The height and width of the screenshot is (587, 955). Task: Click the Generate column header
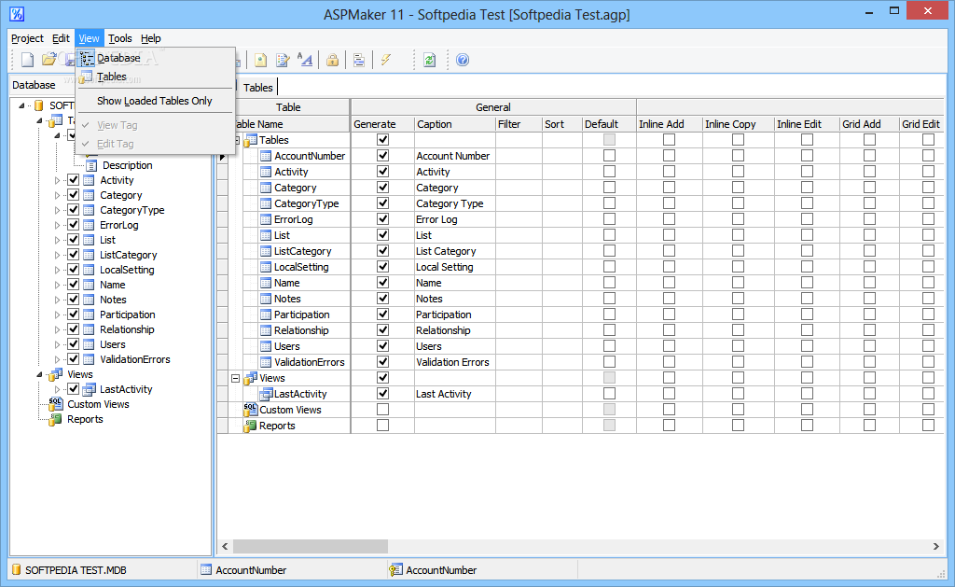pos(382,124)
